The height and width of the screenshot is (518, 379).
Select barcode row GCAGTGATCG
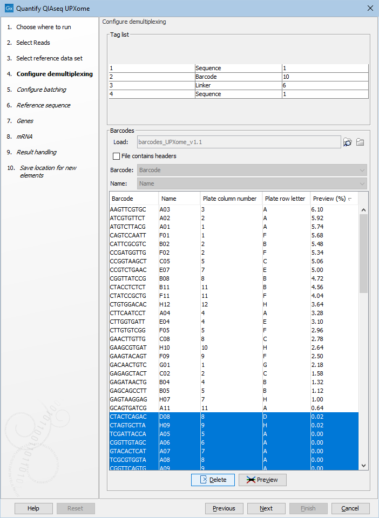[234, 408]
